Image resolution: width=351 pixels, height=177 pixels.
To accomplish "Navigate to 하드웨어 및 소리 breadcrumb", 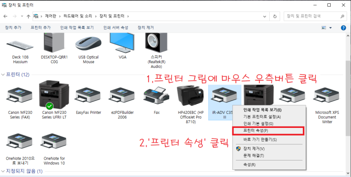I will tap(77, 16).
